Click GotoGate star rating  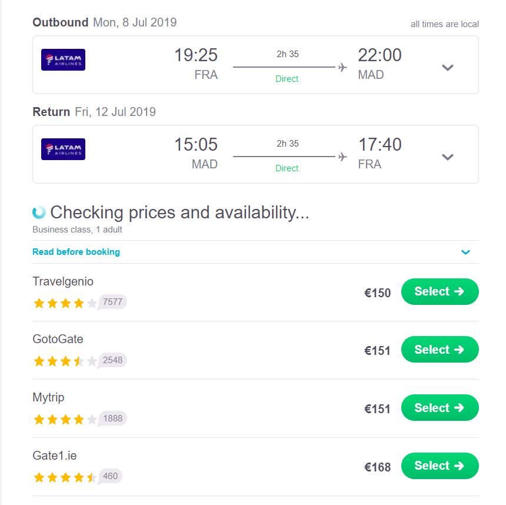coord(65,361)
